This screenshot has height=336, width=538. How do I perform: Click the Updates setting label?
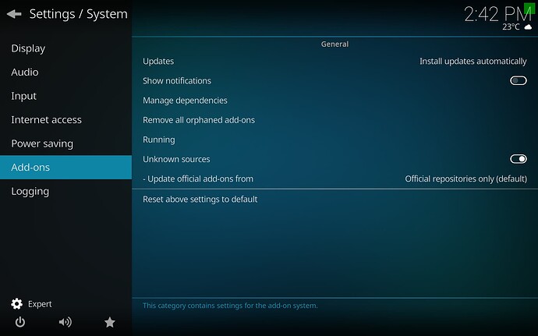coord(158,61)
